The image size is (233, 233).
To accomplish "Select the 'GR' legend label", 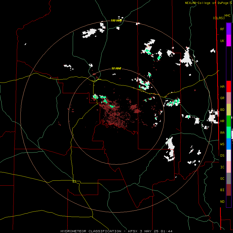I will (222, 98).
